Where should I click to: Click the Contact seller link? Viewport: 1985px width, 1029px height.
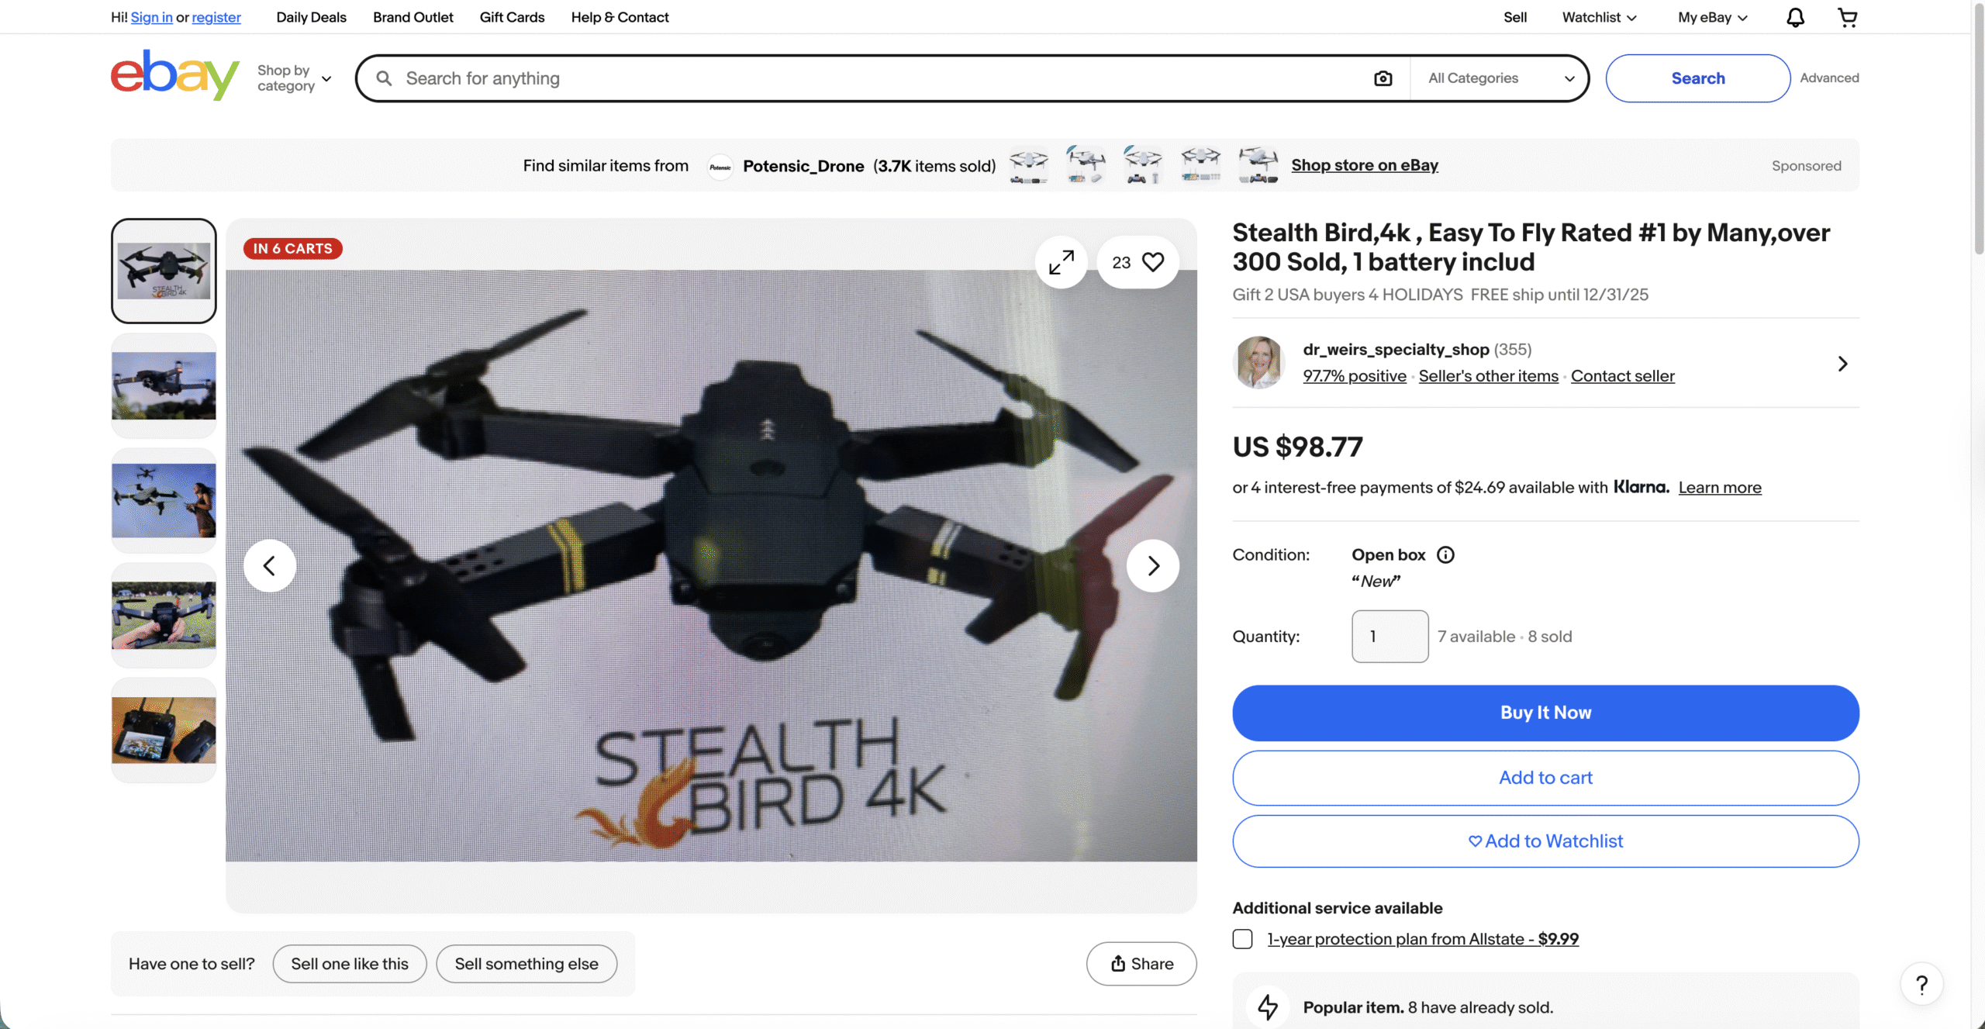click(x=1622, y=376)
